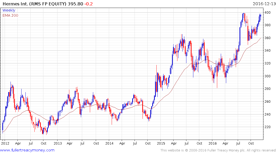Select the 2012 time axis label

[5, 143]
